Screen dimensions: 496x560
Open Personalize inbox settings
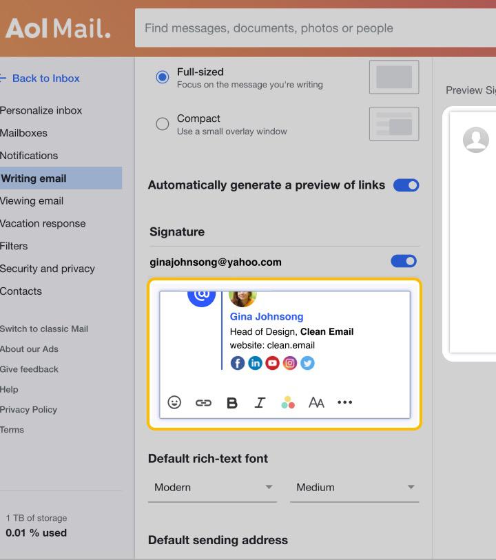(x=41, y=110)
